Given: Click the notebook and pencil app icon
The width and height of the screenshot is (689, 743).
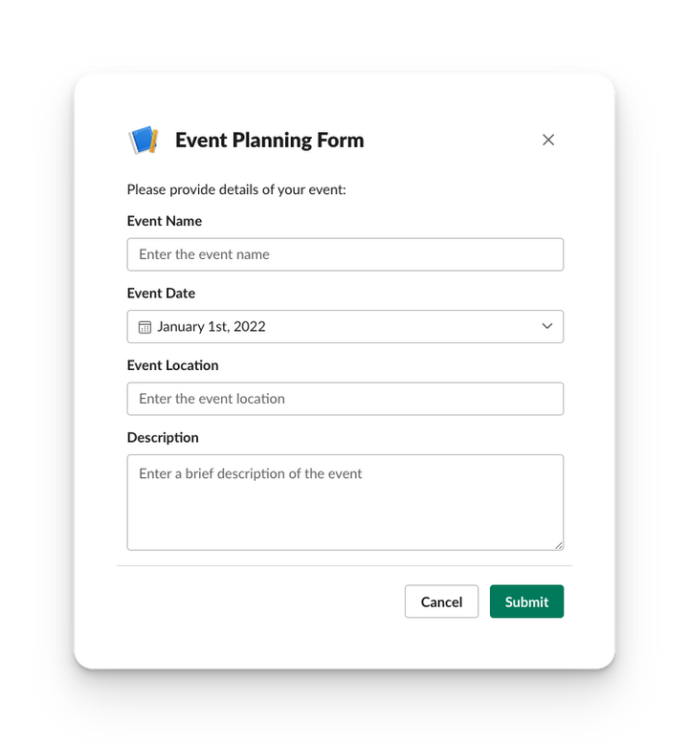Looking at the screenshot, I should click(x=143, y=141).
